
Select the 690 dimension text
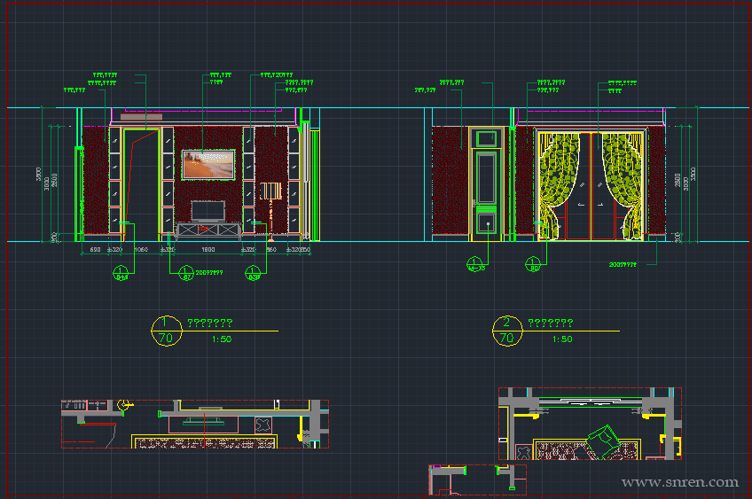click(95, 250)
